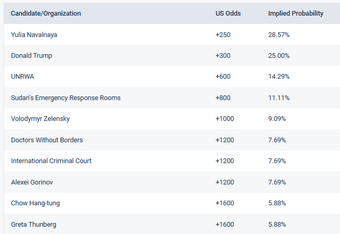Select the International Criminal Court entry
This screenshot has width=340, height=234.
tap(51, 161)
